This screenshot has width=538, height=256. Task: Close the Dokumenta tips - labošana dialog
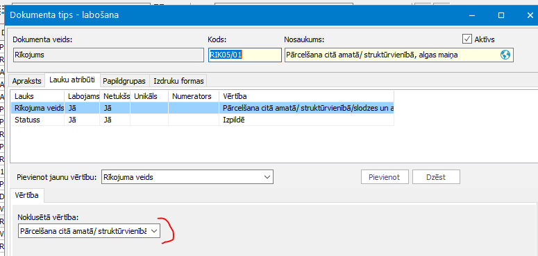530,15
